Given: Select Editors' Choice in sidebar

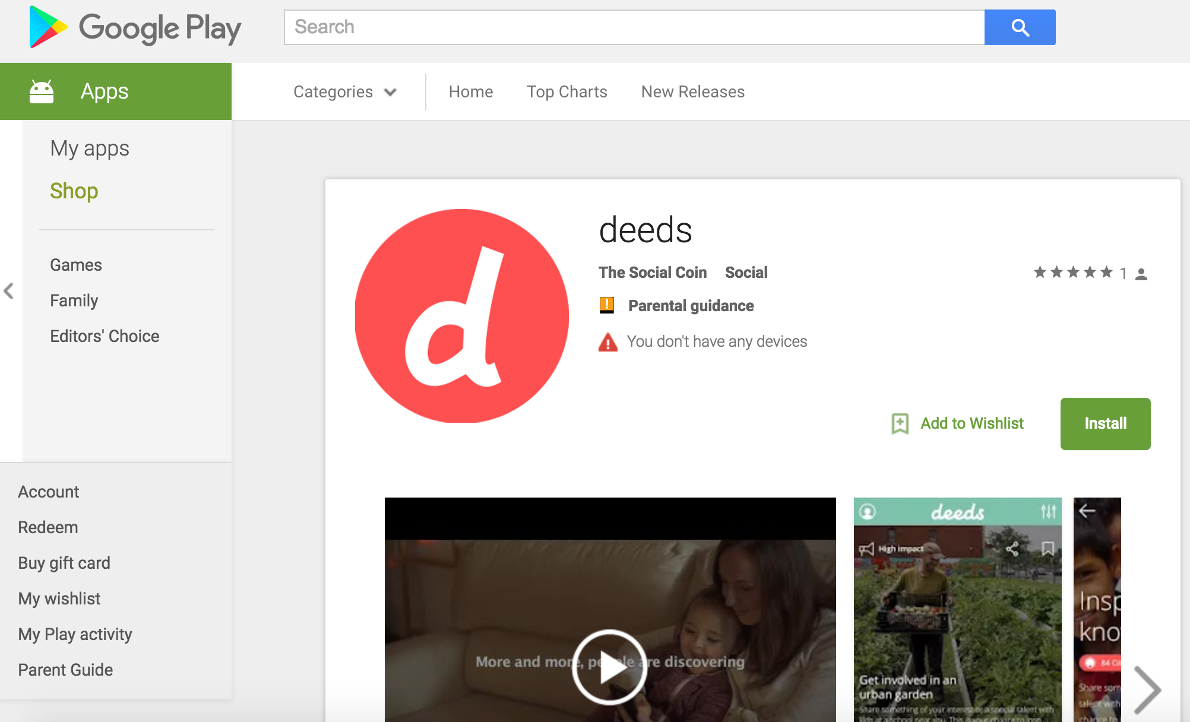Looking at the screenshot, I should tap(105, 336).
